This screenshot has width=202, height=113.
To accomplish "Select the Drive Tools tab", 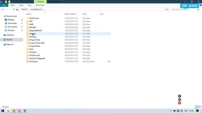I will click(40, 5).
